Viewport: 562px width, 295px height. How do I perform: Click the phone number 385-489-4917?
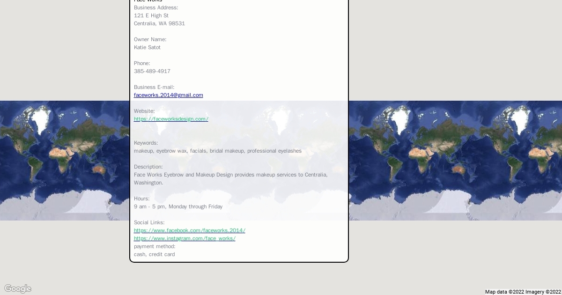click(x=152, y=71)
